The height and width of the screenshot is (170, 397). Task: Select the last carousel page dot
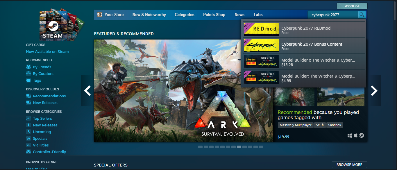(261, 147)
